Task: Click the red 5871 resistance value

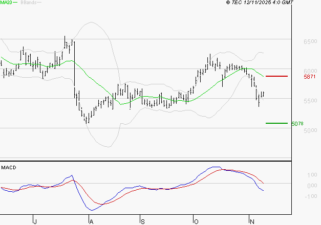Action: coord(310,77)
